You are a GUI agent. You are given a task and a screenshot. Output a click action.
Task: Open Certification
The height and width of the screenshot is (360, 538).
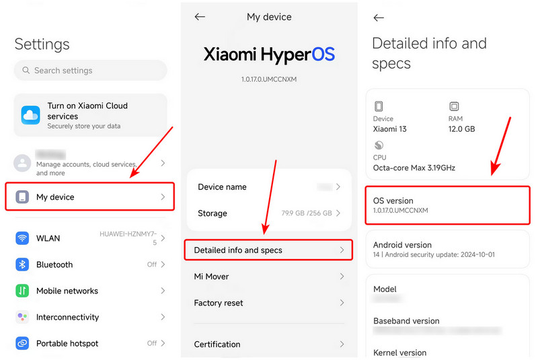pyautogui.click(x=270, y=344)
